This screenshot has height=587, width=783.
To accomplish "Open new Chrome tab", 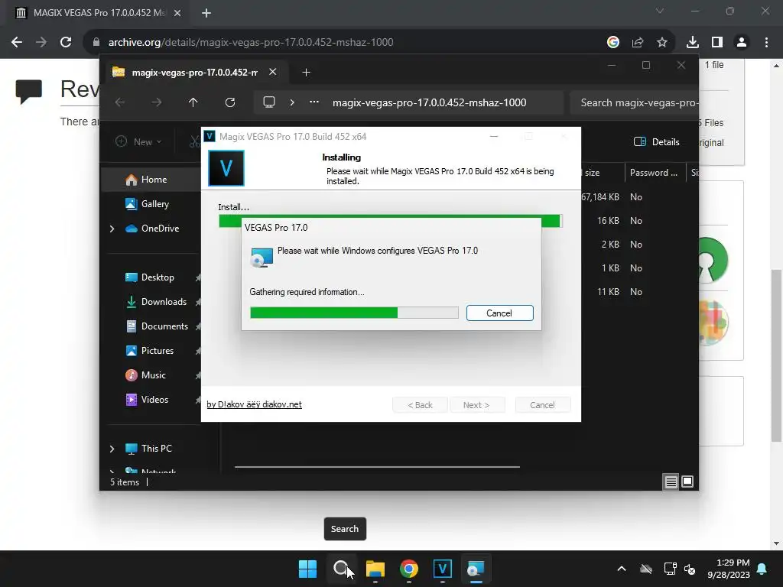I will (x=206, y=13).
